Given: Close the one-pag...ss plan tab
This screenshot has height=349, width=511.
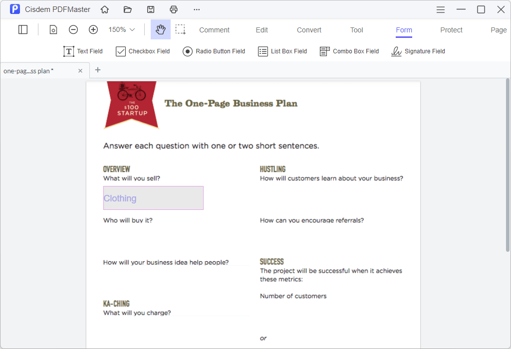Looking at the screenshot, I should tap(80, 71).
